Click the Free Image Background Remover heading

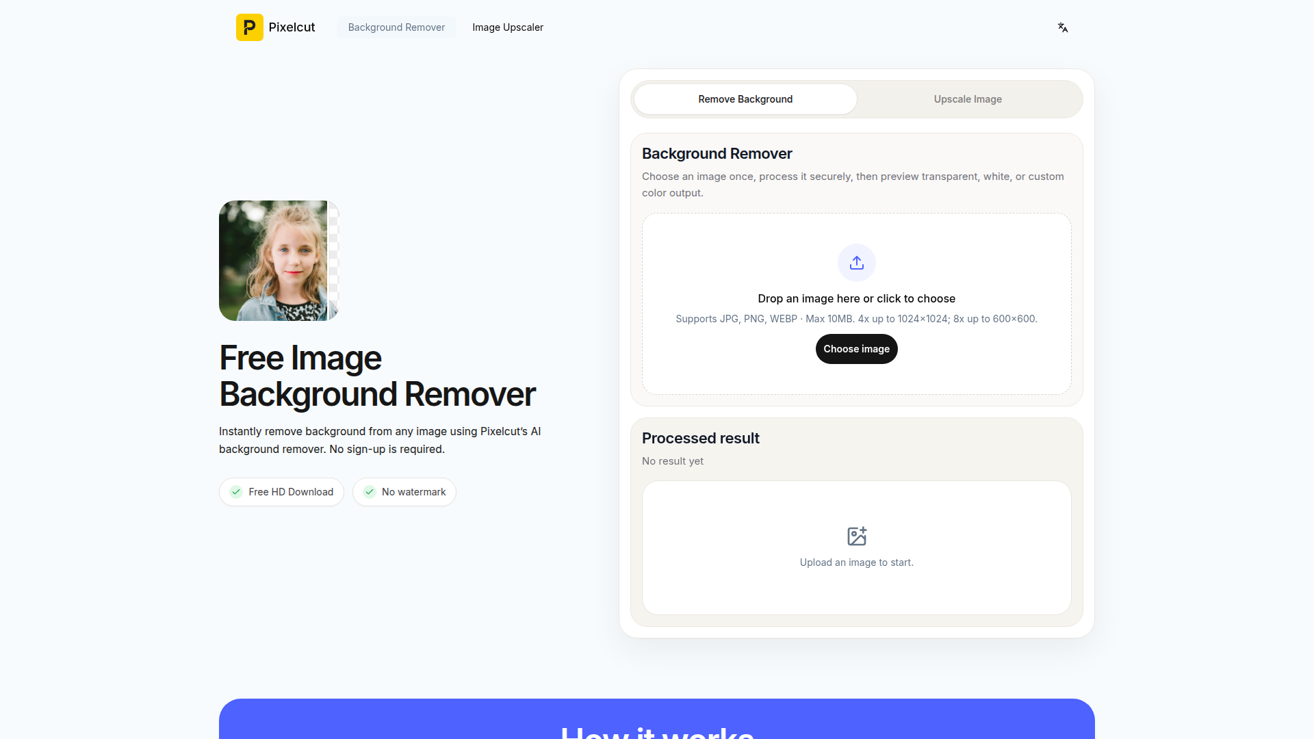(376, 376)
